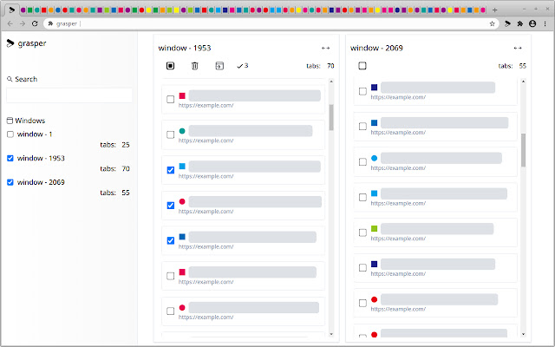Viewport: 555px width, 347px height.
Task: Uncheck the light blue square tab in window 1953
Action: pyautogui.click(x=171, y=170)
